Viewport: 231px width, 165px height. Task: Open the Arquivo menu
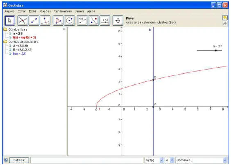click(x=9, y=11)
